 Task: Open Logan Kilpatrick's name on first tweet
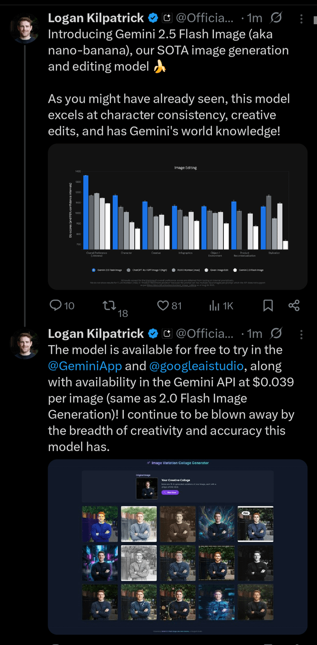tap(96, 18)
